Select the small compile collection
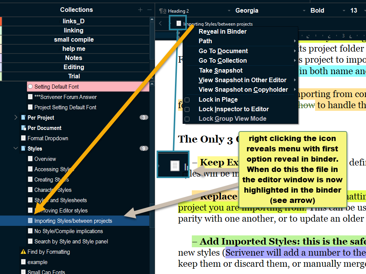The image size is (366, 274). [x=74, y=40]
